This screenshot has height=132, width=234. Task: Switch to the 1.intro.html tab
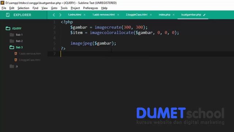[x=75, y=15]
